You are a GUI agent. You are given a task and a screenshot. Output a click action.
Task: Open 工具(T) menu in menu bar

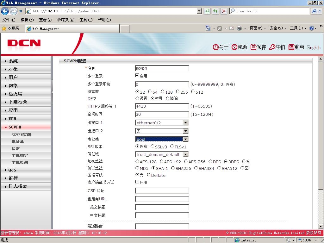point(86,20)
